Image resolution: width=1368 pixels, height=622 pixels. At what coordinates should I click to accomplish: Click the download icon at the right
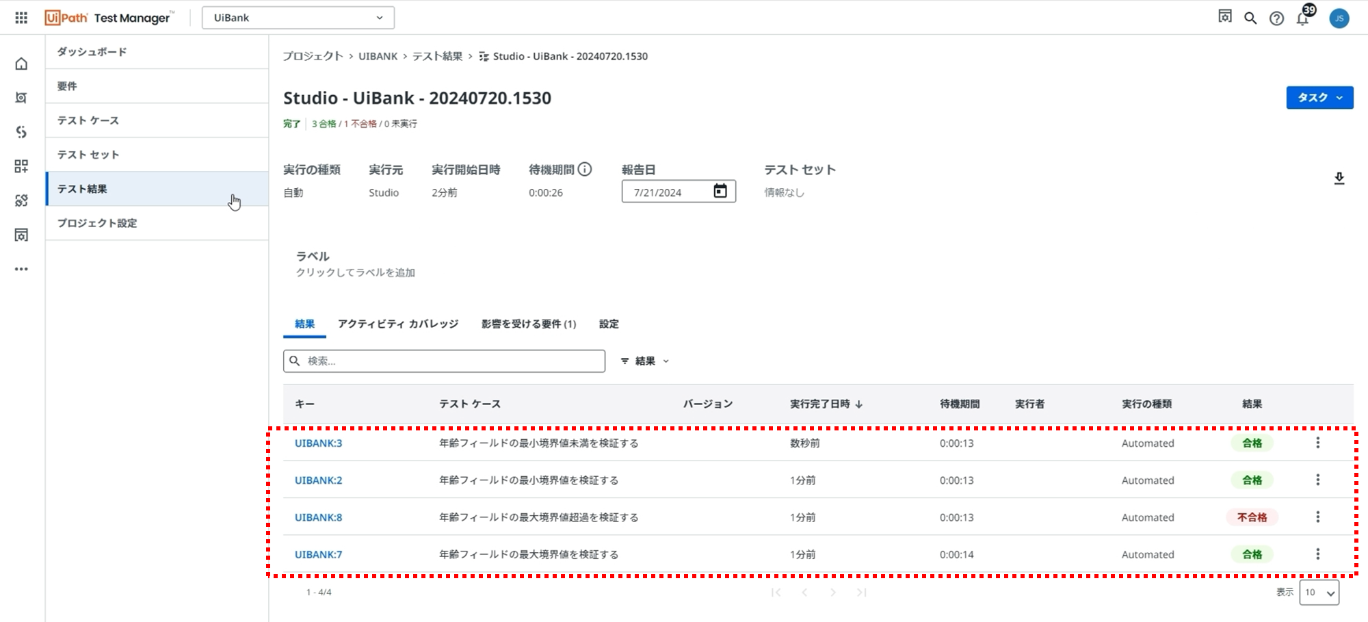[1339, 179]
